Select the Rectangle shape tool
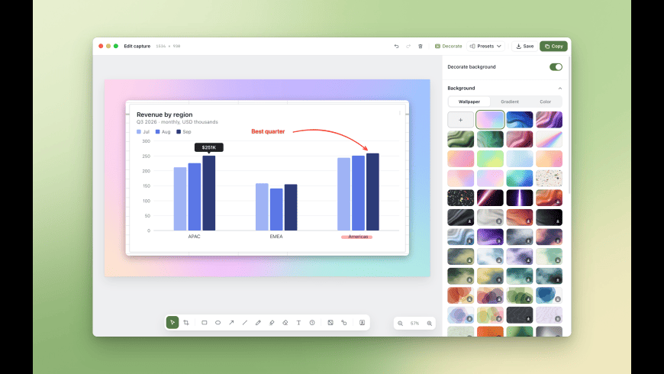 pyautogui.click(x=204, y=323)
